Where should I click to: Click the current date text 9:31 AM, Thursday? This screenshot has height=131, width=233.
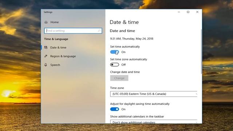point(132,39)
